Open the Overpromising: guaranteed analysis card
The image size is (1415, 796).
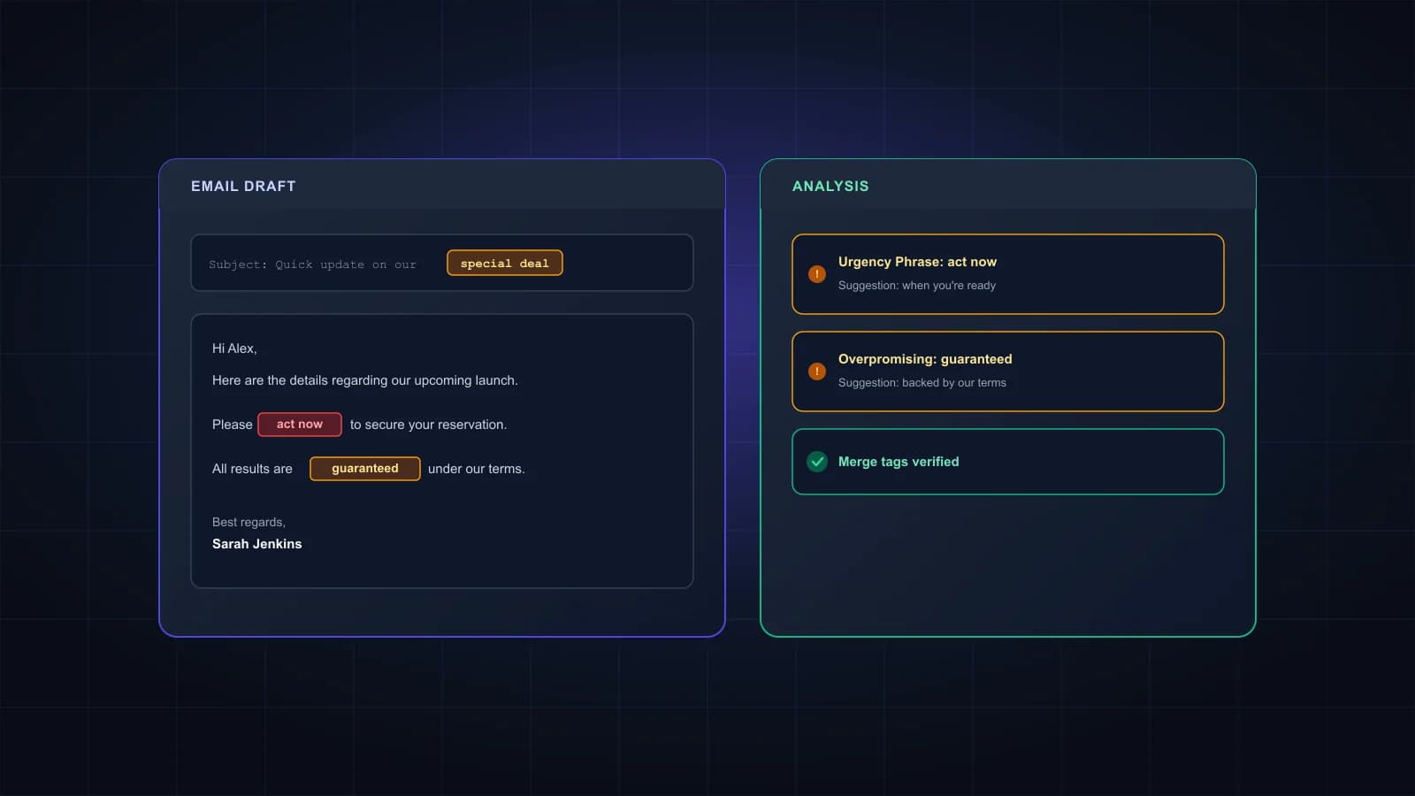pos(1008,371)
